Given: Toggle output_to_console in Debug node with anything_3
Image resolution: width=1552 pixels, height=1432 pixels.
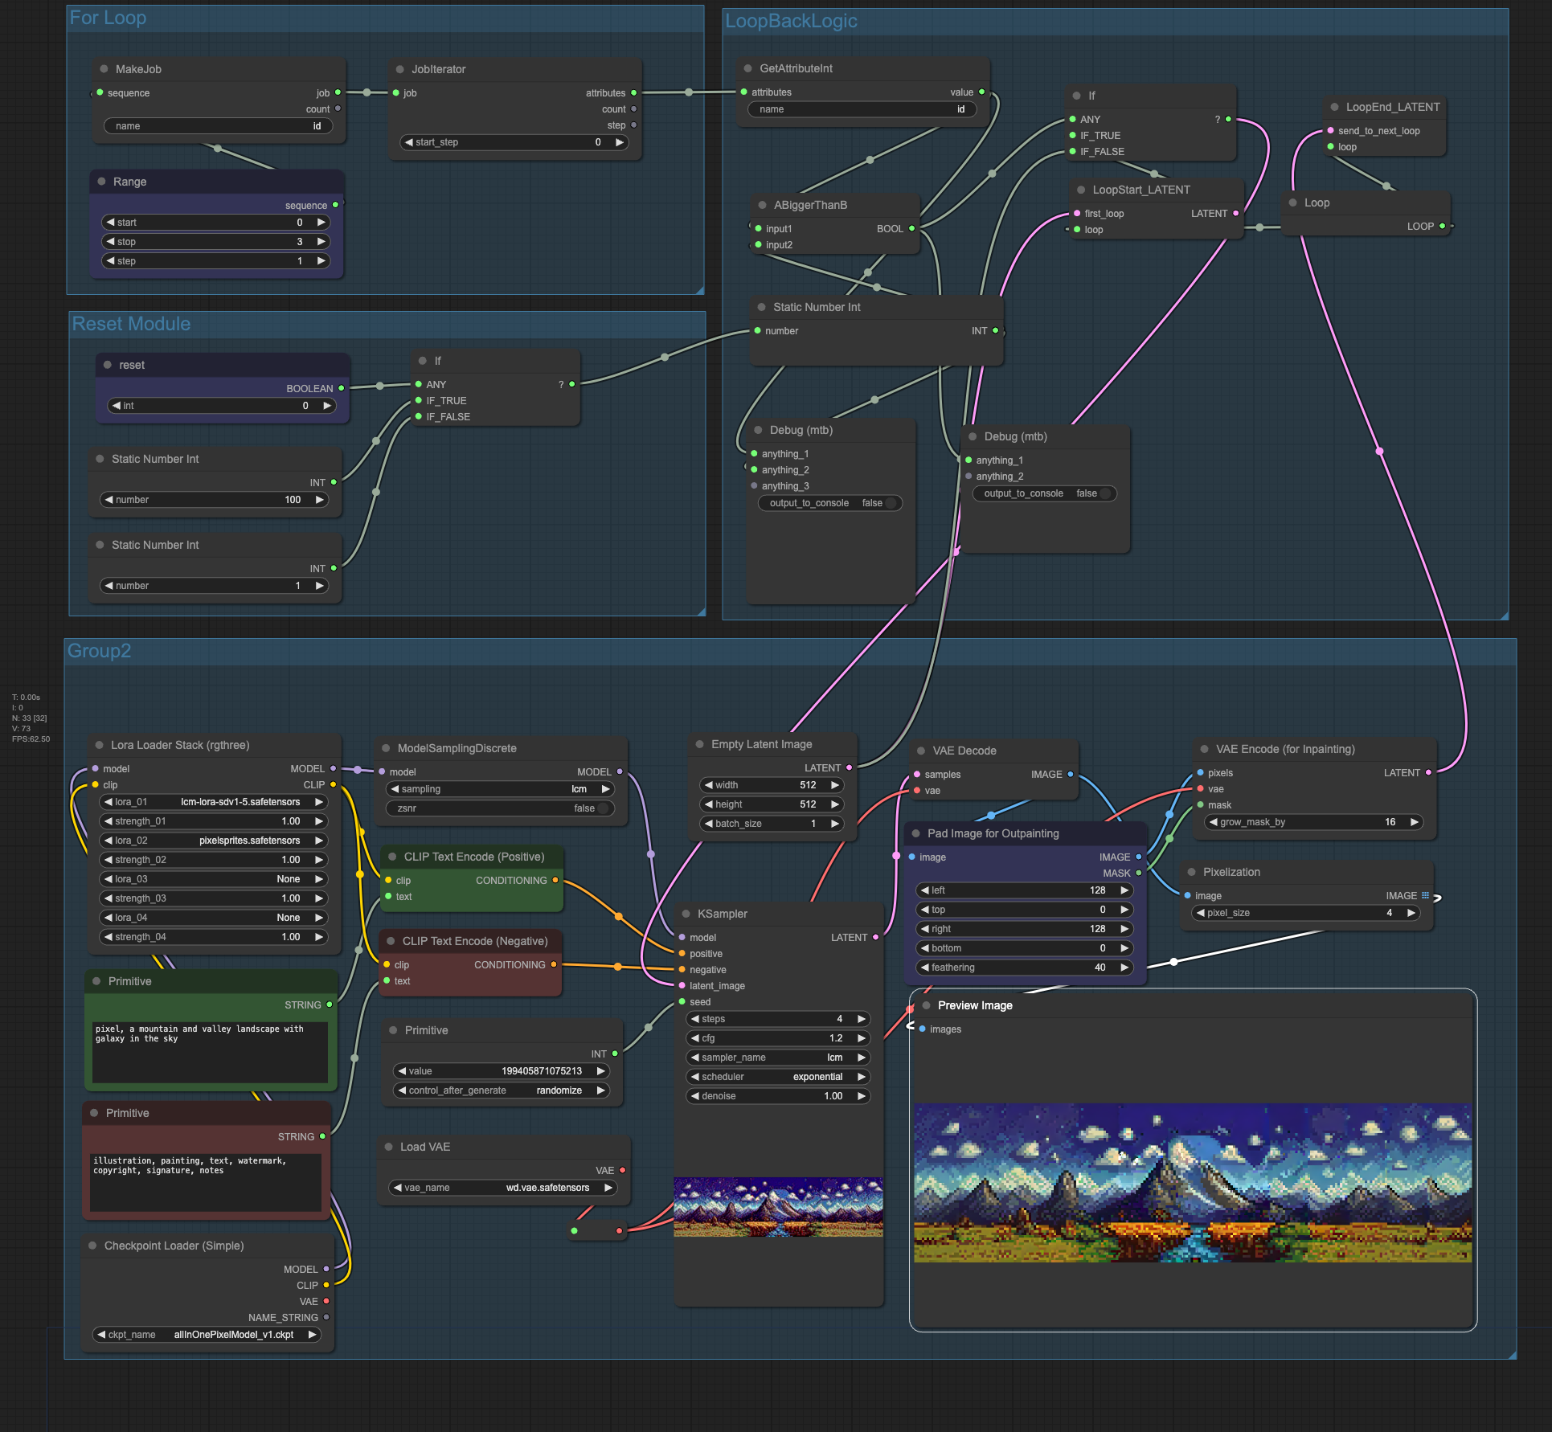Looking at the screenshot, I should coord(830,503).
